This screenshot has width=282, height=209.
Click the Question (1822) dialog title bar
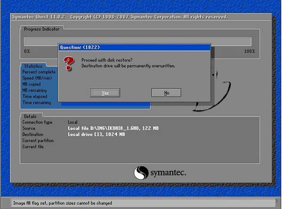(x=133, y=47)
